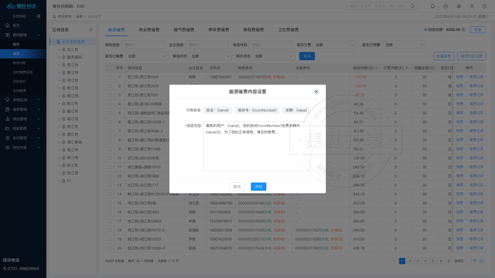Image resolution: width=495 pixels, height=278 pixels.
Task: Check the select-all header checkbox
Action: pyautogui.click(x=110, y=68)
